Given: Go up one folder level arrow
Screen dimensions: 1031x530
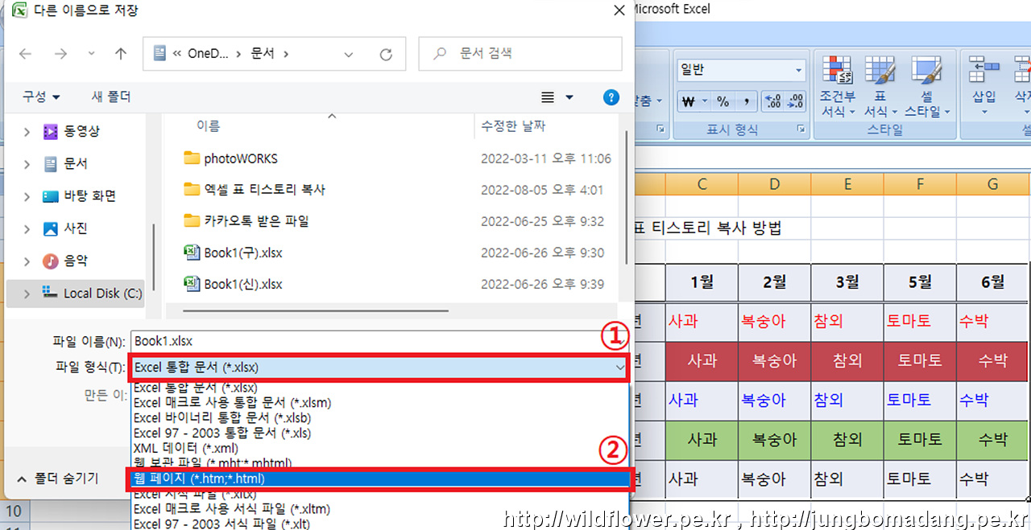Looking at the screenshot, I should click(x=121, y=54).
